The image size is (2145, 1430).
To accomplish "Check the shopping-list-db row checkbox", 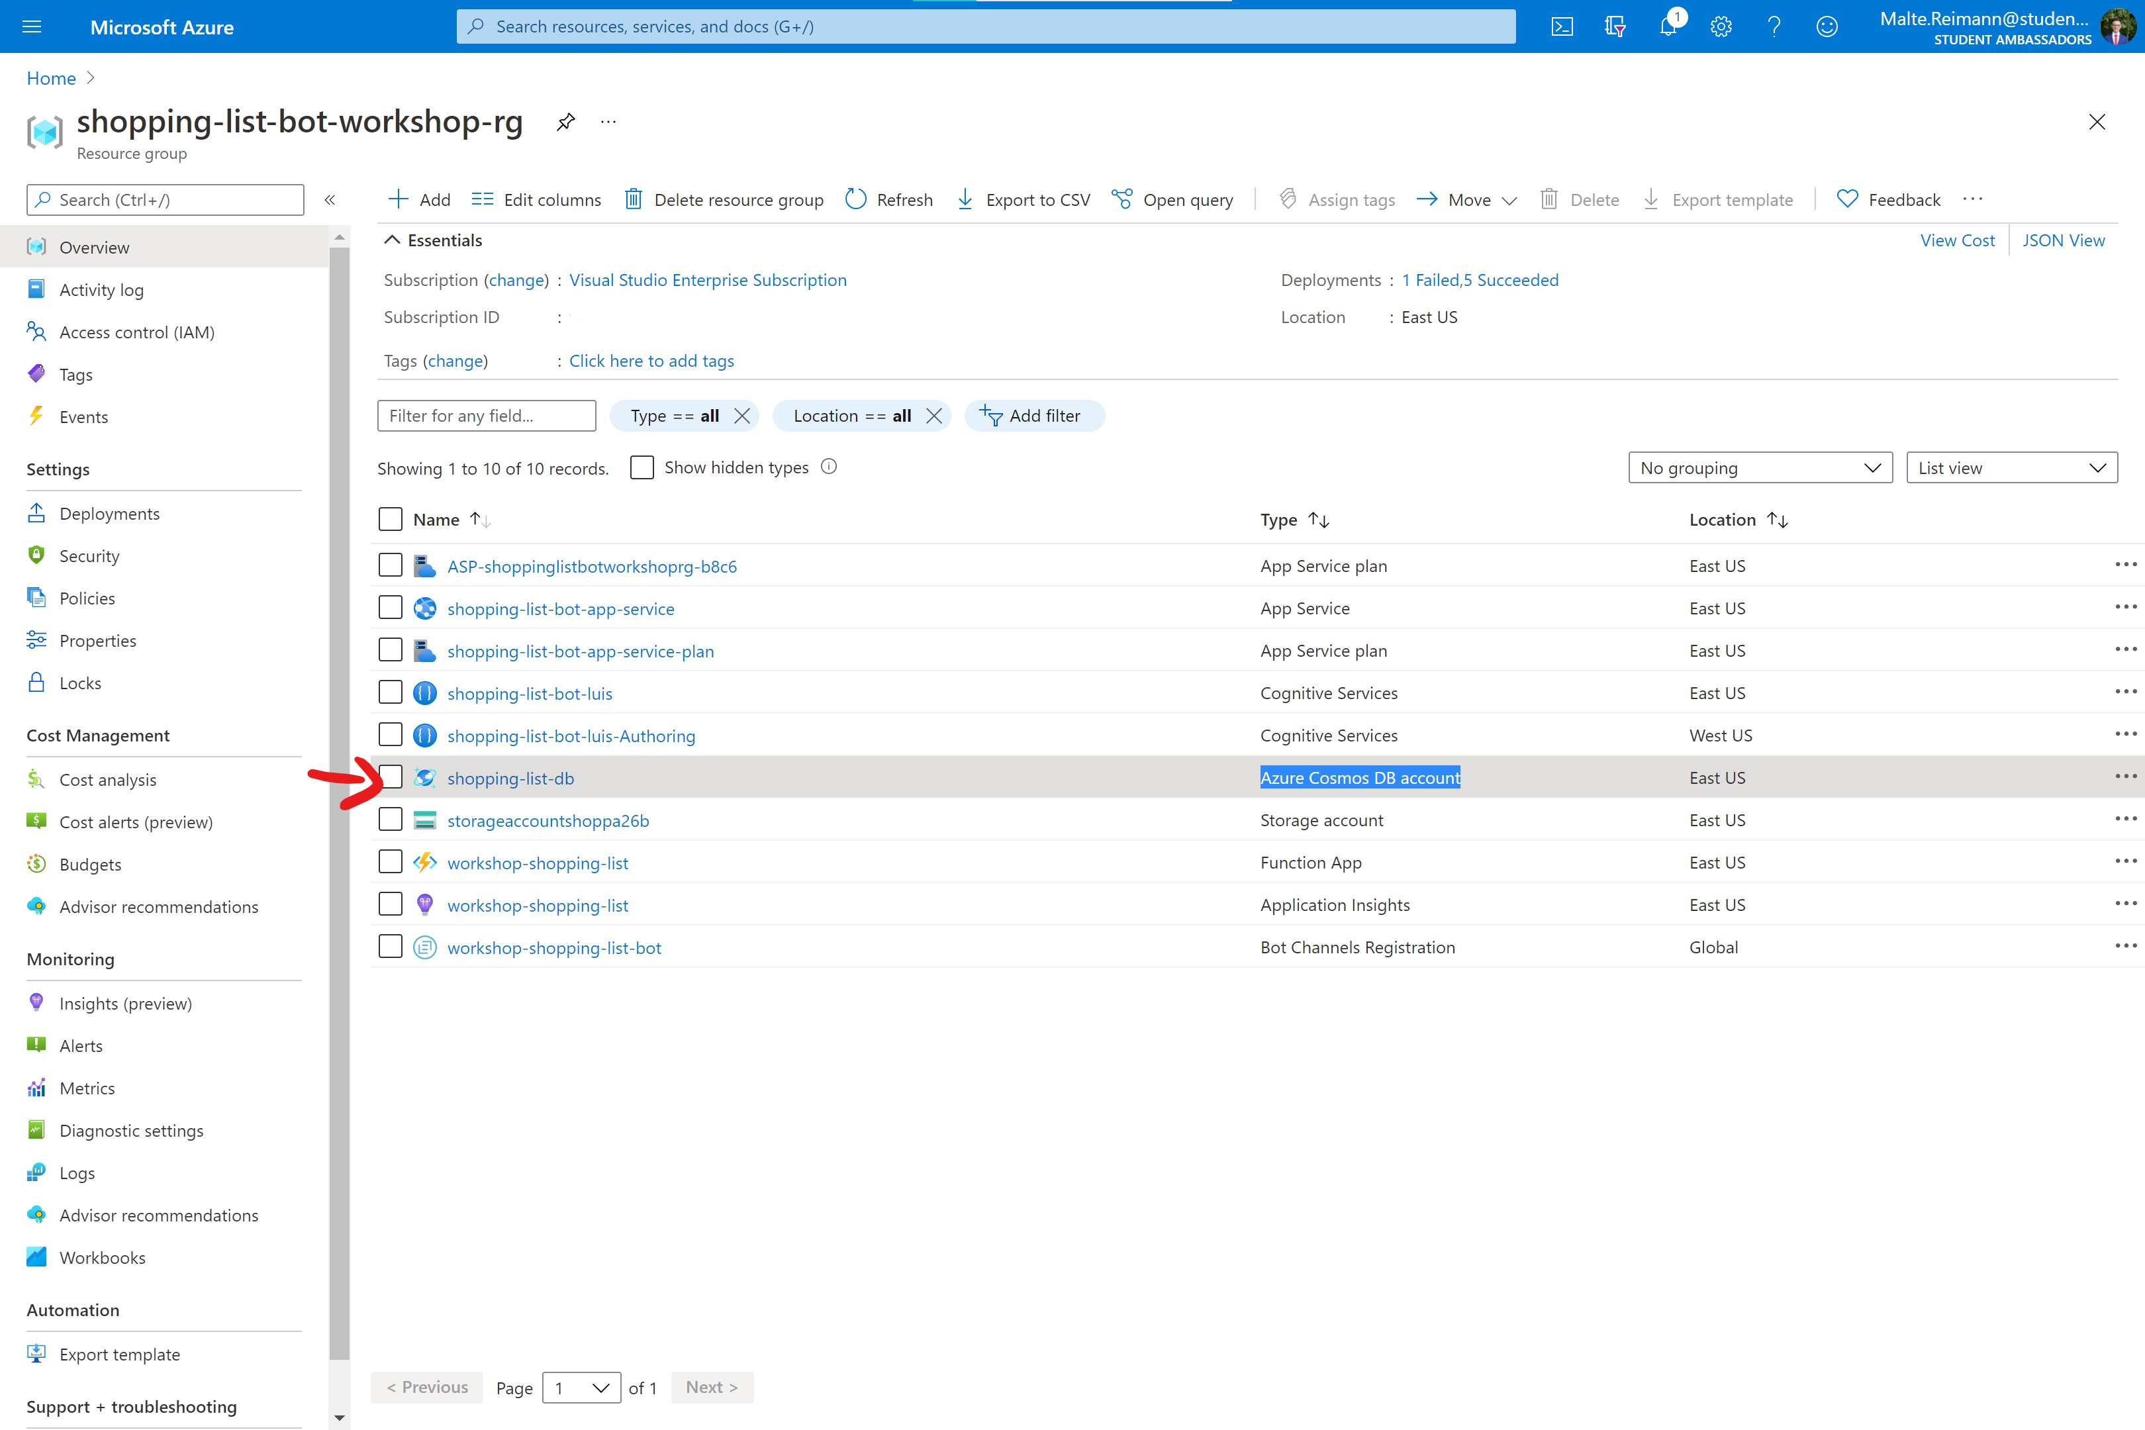I will [391, 777].
